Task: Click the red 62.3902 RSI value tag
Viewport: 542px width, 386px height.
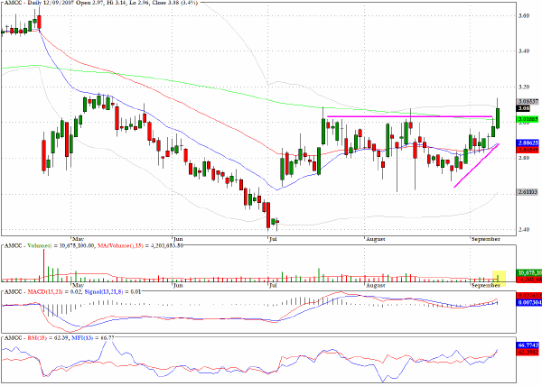Action: [528, 353]
